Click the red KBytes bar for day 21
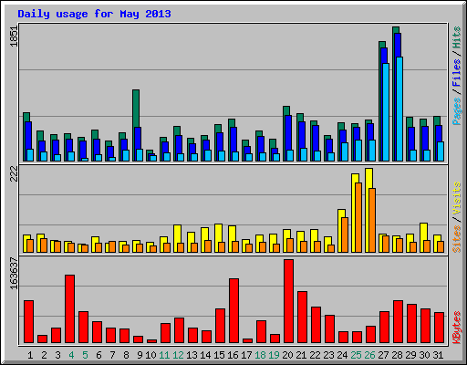Screen dimensions: 467x365 click(x=302, y=317)
